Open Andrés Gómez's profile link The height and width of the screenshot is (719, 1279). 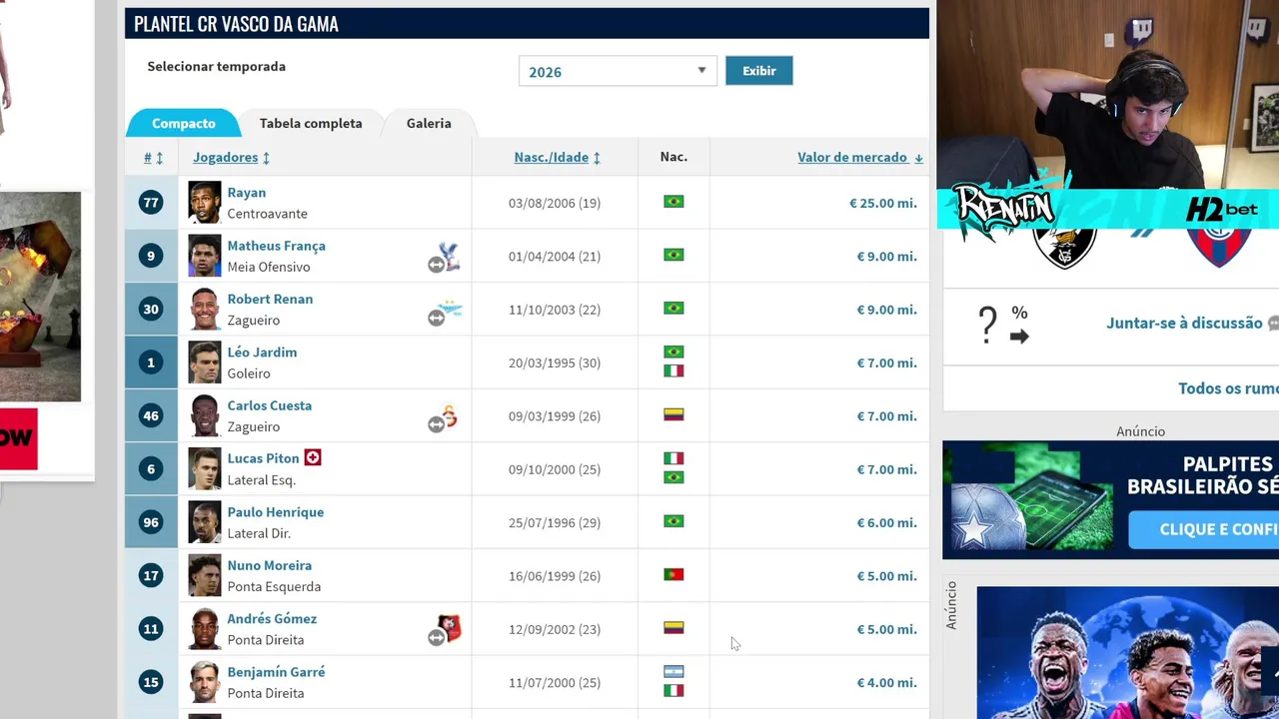(x=272, y=619)
